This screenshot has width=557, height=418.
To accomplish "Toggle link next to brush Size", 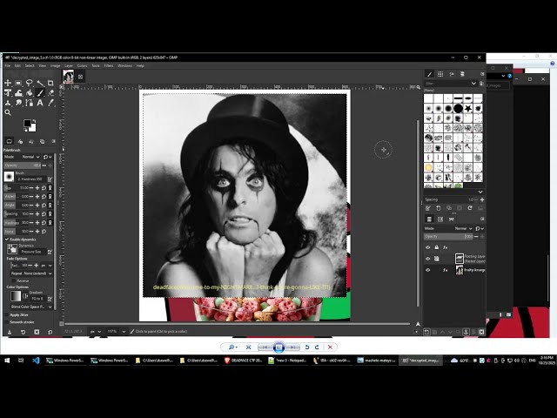I will tap(50, 188).
